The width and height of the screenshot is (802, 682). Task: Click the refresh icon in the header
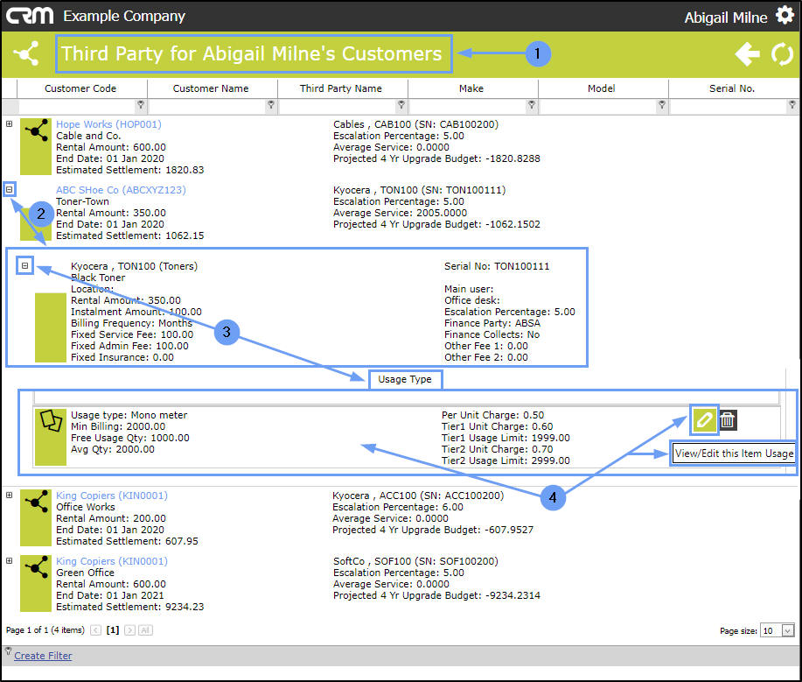[x=783, y=53]
